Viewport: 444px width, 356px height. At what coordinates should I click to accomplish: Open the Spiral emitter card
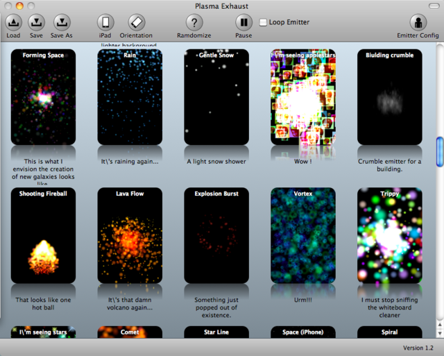[x=390, y=332]
